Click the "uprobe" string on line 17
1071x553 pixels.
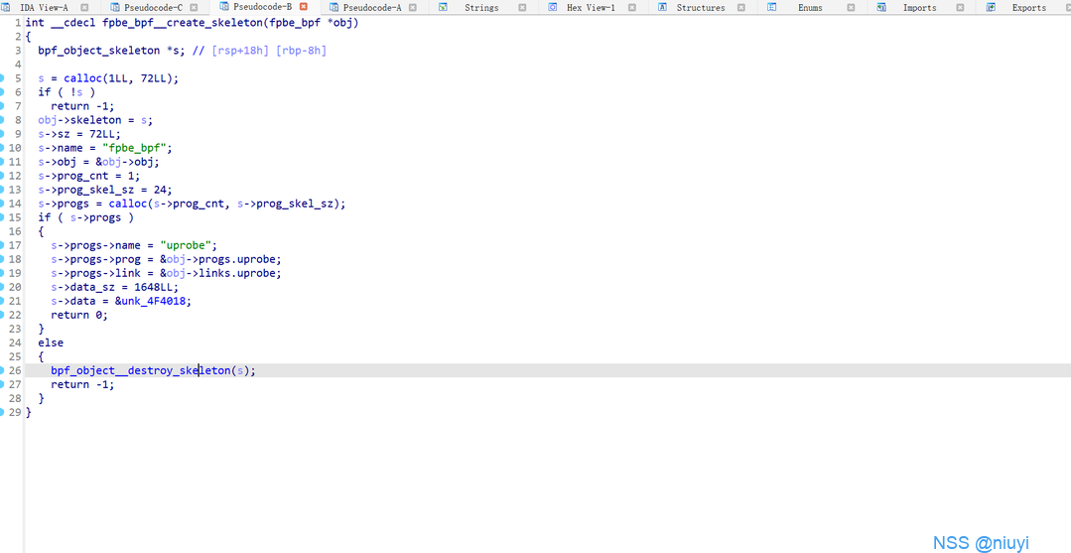pos(189,245)
